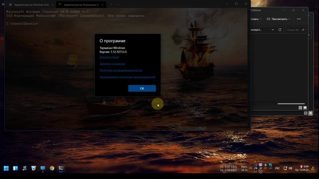Switch to the Администратор: Windows PowerShell tab
This screenshot has width=319, height=179.
(31, 4)
